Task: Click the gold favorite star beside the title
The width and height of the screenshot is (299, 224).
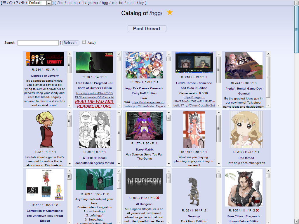Action: [x=170, y=13]
